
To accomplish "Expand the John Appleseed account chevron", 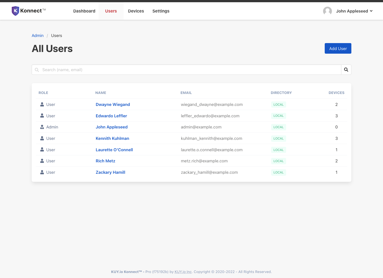I will coord(371,11).
